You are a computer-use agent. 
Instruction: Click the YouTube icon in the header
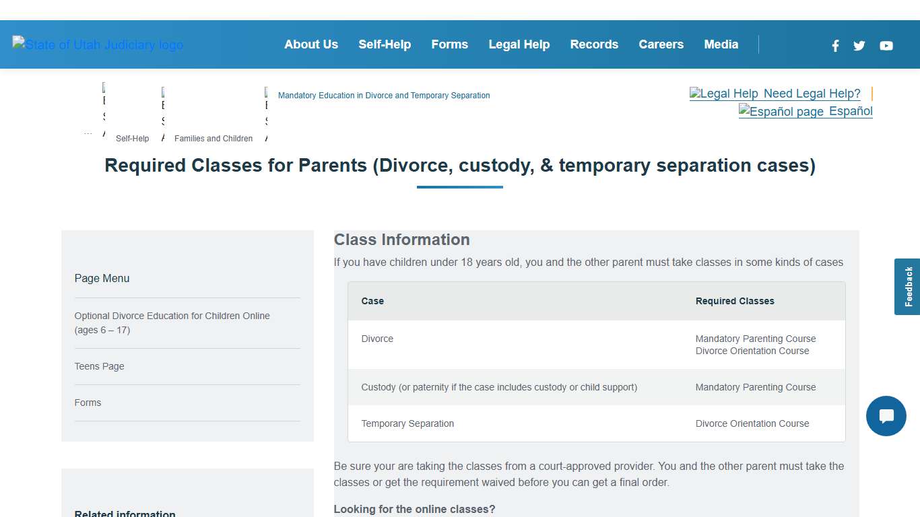pyautogui.click(x=886, y=46)
